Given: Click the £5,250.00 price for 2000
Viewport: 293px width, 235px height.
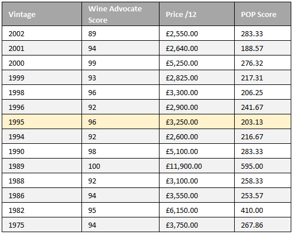Looking at the screenshot, I should tap(197, 63).
